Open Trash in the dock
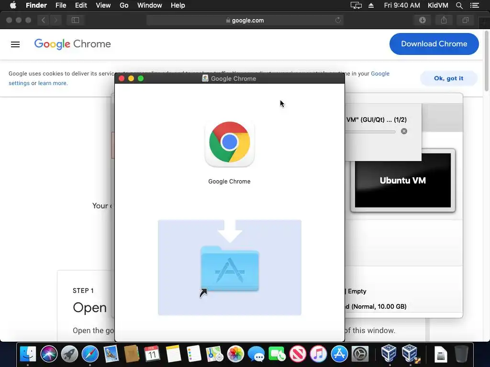The image size is (490, 367). 461,354
